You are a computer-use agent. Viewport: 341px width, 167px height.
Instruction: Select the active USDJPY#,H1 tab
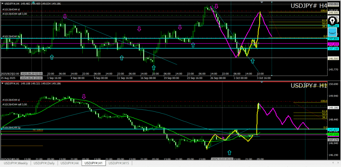click(x=94, y=163)
